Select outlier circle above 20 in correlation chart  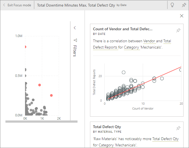pos(123,73)
